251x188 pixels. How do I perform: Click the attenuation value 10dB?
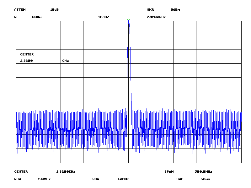pyautogui.click(x=54, y=10)
